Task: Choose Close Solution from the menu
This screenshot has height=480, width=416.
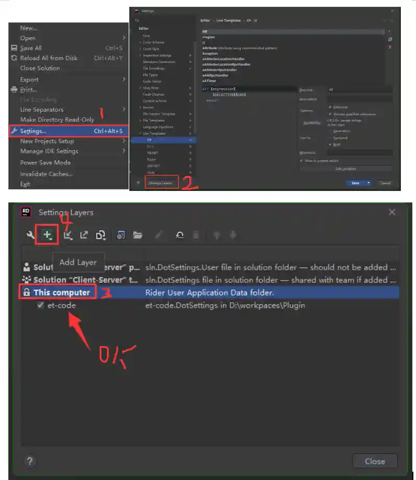Action: point(40,68)
